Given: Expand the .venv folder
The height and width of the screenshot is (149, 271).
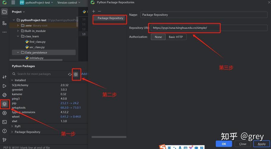Looking at the screenshot, I should 18,25.
